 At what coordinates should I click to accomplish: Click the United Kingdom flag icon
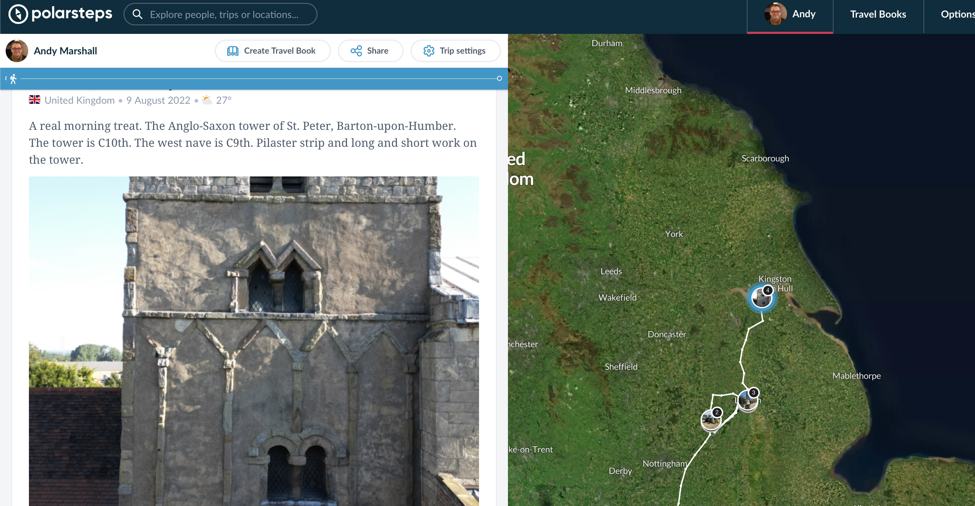[35, 100]
